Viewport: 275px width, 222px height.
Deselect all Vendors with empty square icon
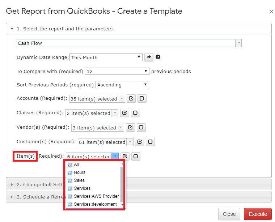[141, 127]
